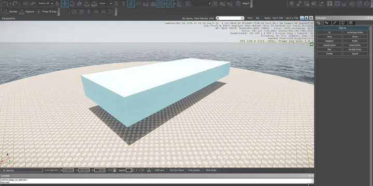Click the magnet icon in right toolbar
Image resolution: width=373 pixels, height=186 pixels.
[x=344, y=3]
